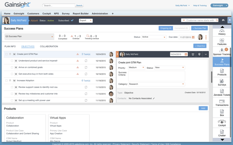Image resolution: width=233 pixels, height=145 pixels.
Task: Click the Success Criteria text area
Action: (157, 76)
